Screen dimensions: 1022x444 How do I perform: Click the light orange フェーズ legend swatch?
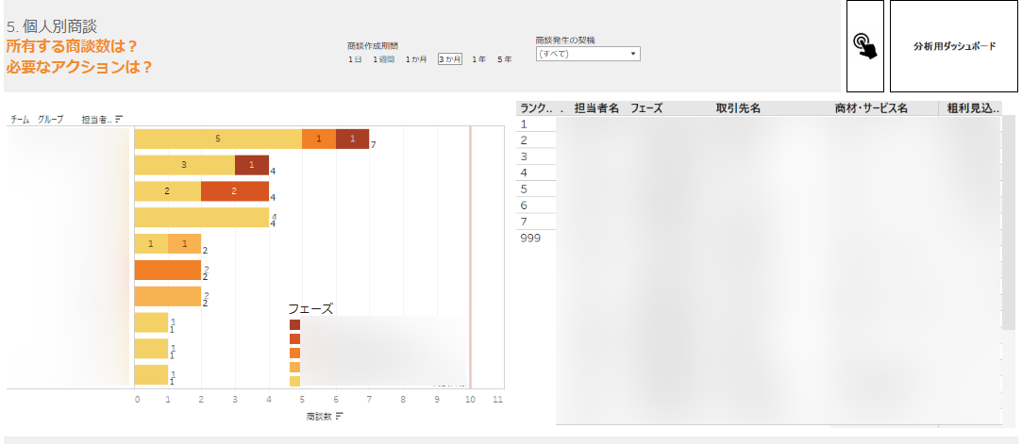pos(294,368)
